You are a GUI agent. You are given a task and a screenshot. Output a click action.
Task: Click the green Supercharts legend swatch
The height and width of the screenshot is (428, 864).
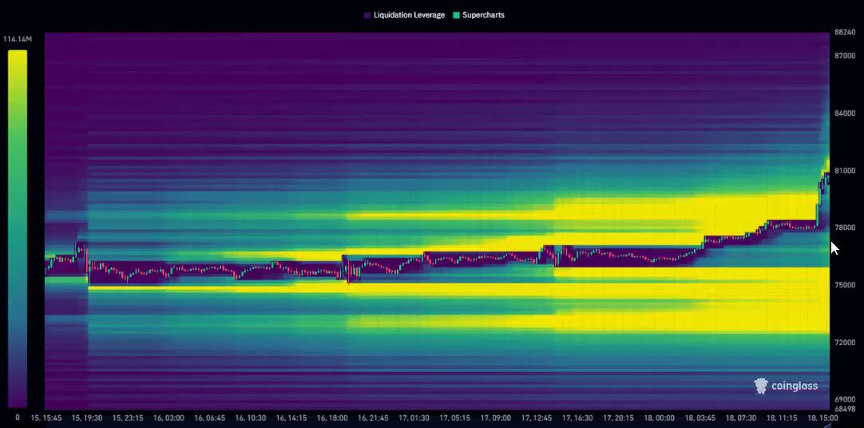456,15
